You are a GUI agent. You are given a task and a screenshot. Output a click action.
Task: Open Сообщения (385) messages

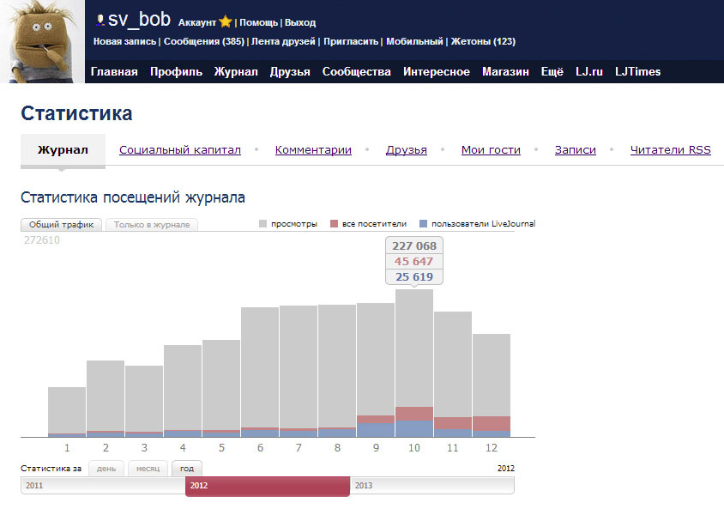(203, 41)
